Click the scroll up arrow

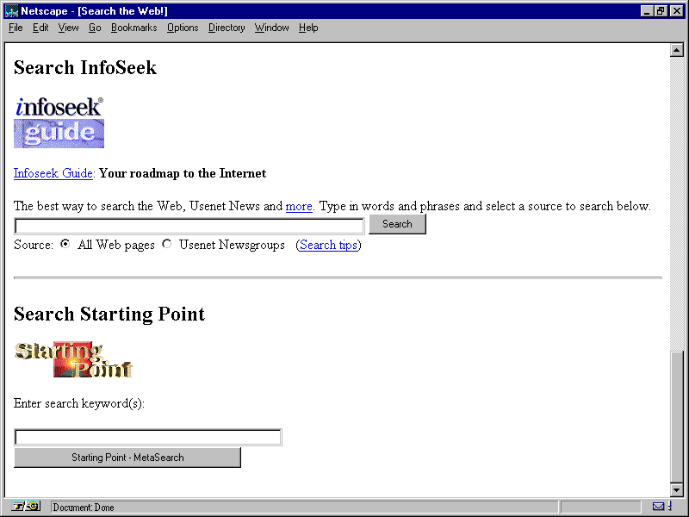[677, 50]
